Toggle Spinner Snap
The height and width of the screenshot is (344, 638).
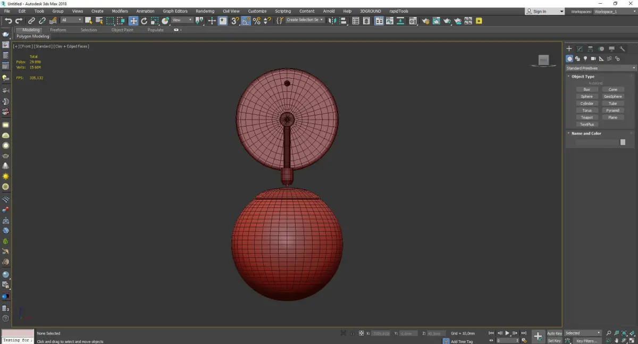(x=267, y=21)
